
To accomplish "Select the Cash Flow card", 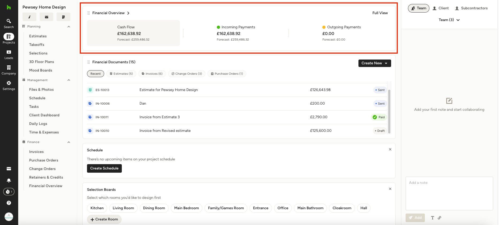I will [x=133, y=33].
